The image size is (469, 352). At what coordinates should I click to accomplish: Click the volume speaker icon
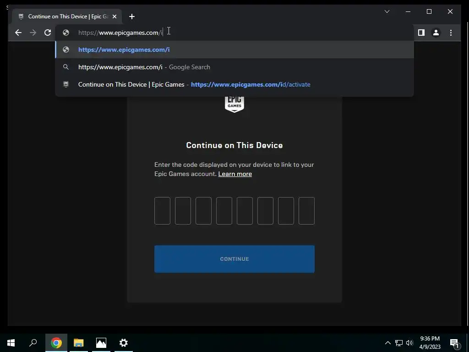(x=409, y=343)
